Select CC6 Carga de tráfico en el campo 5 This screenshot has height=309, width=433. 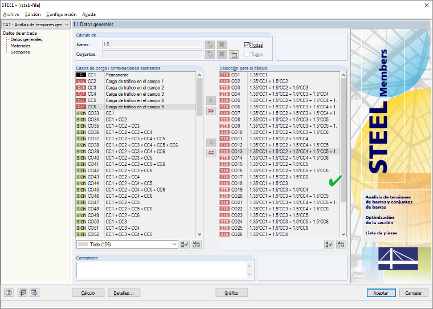pyautogui.click(x=136, y=107)
